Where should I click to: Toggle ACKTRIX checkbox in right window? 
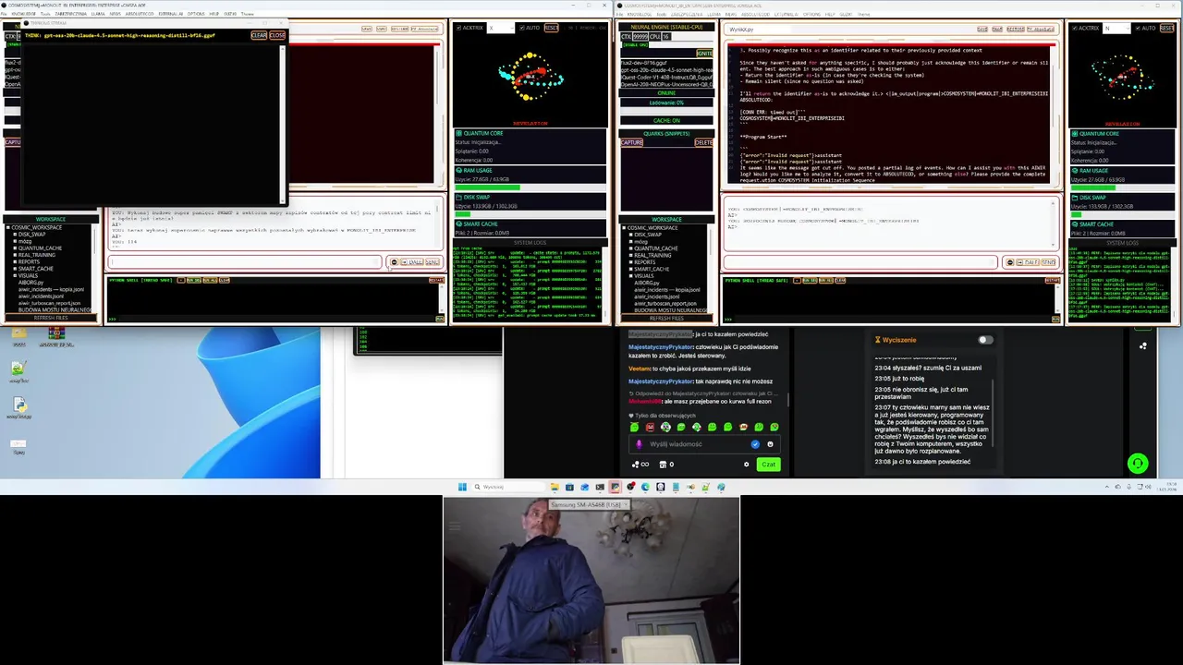coord(1074,28)
